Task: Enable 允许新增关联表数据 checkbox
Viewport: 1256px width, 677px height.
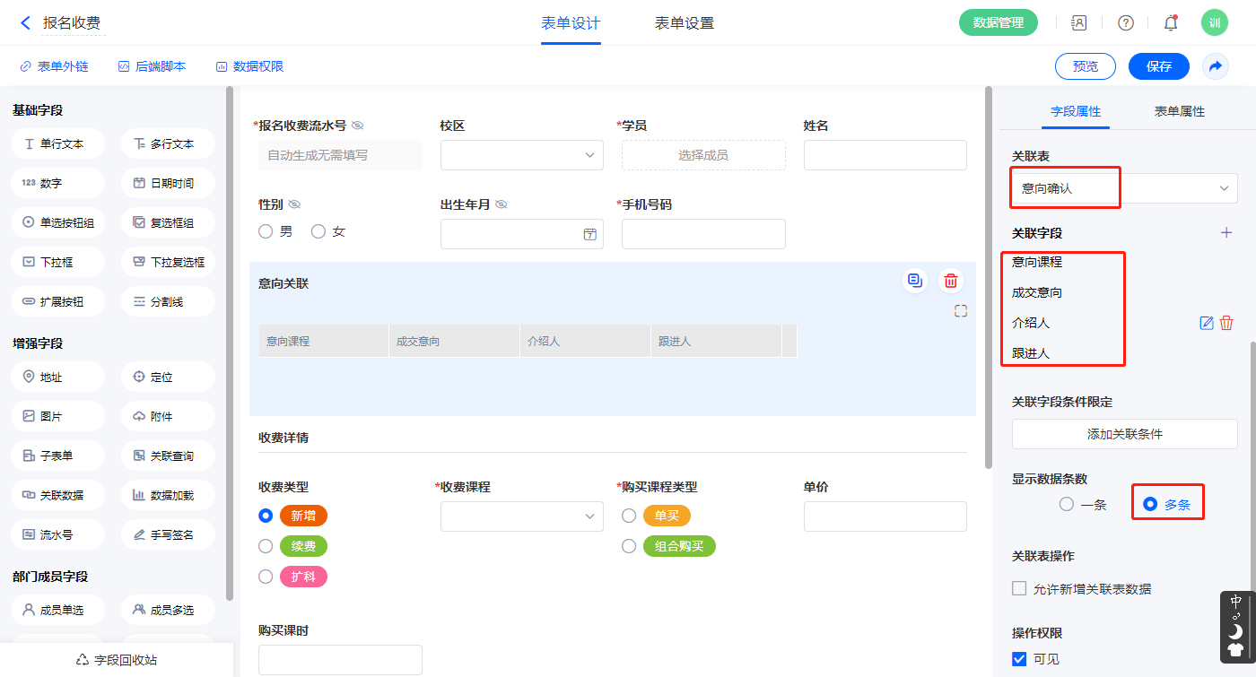Action: click(x=1019, y=589)
